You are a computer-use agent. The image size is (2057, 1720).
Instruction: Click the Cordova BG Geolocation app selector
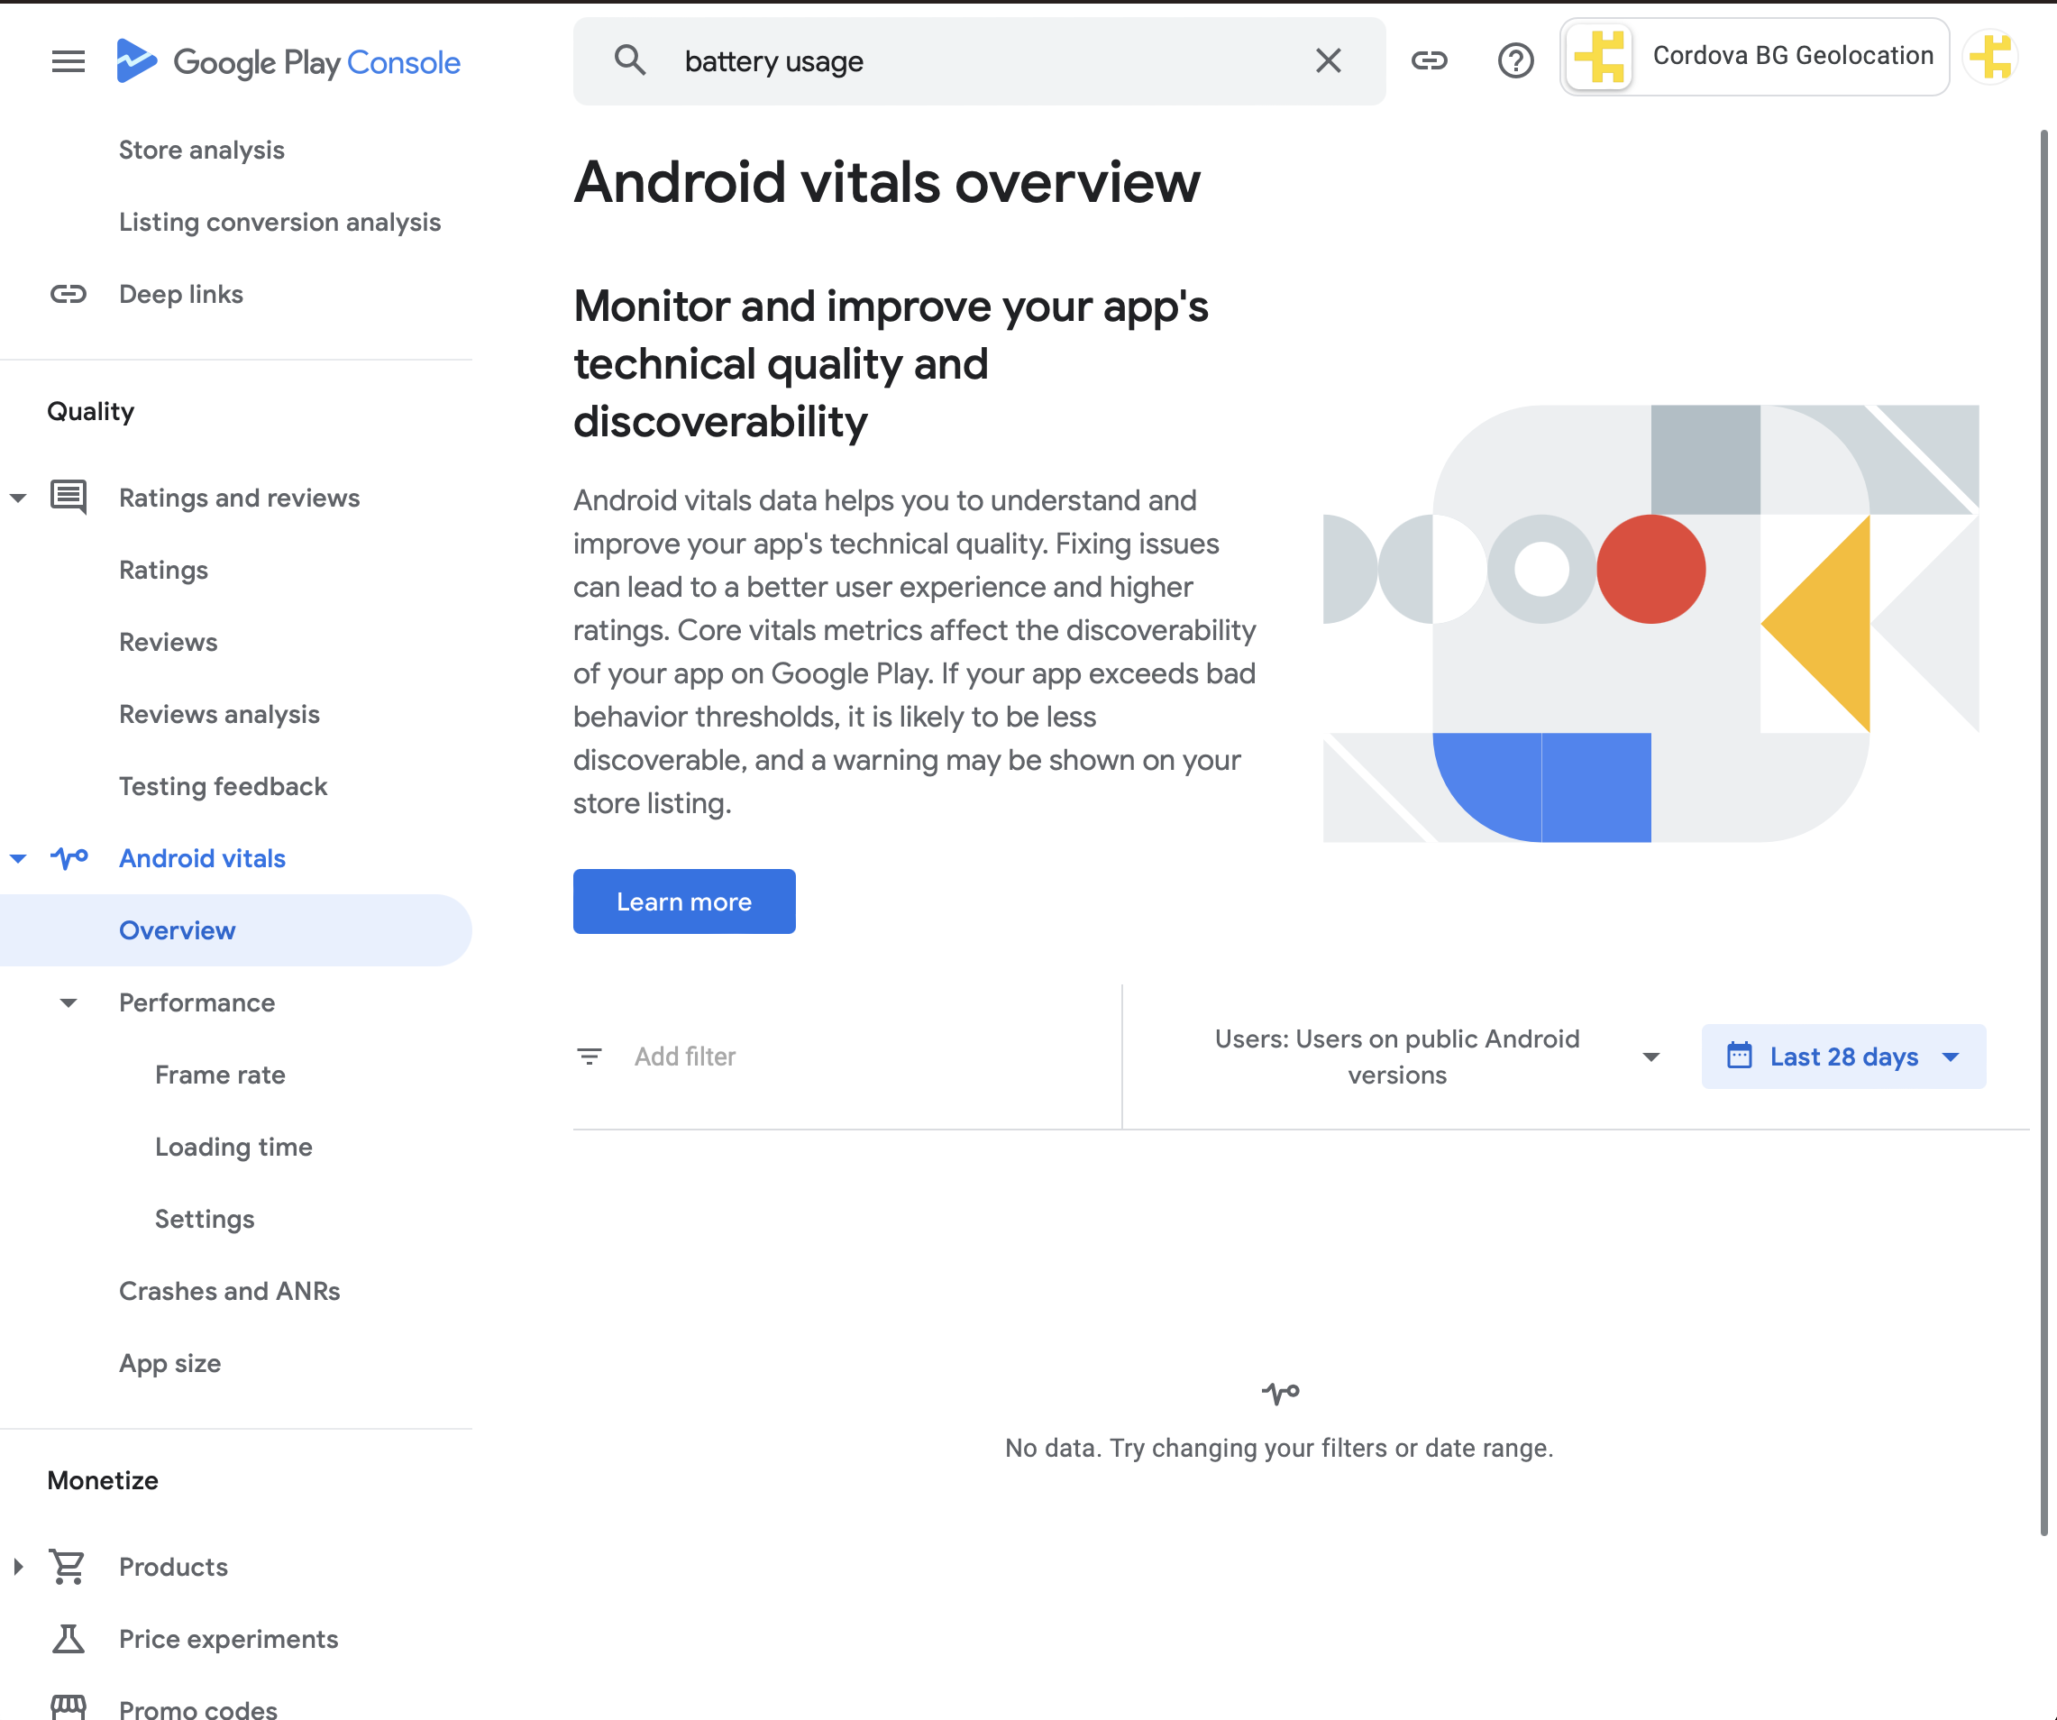pyautogui.click(x=1753, y=57)
